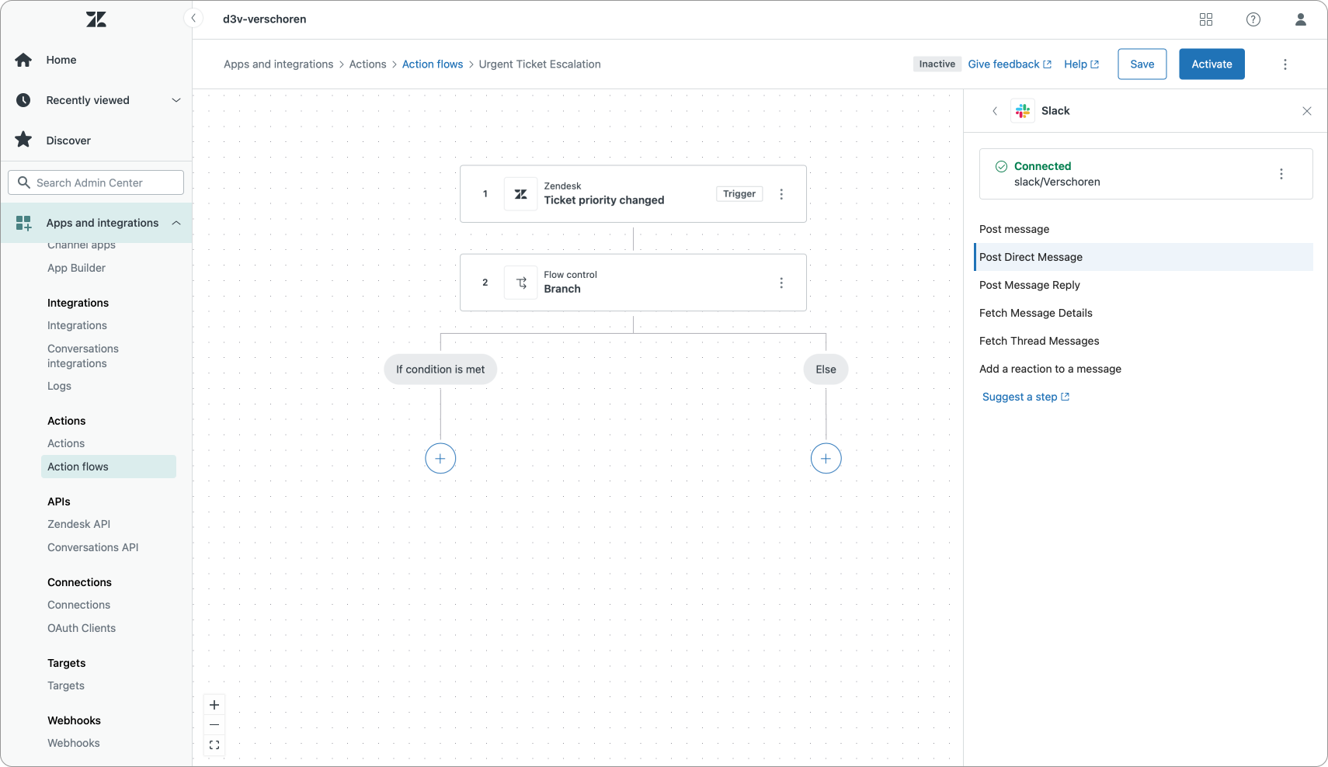Click the Else branch label
Image resolution: width=1328 pixels, height=767 pixels.
pos(826,370)
